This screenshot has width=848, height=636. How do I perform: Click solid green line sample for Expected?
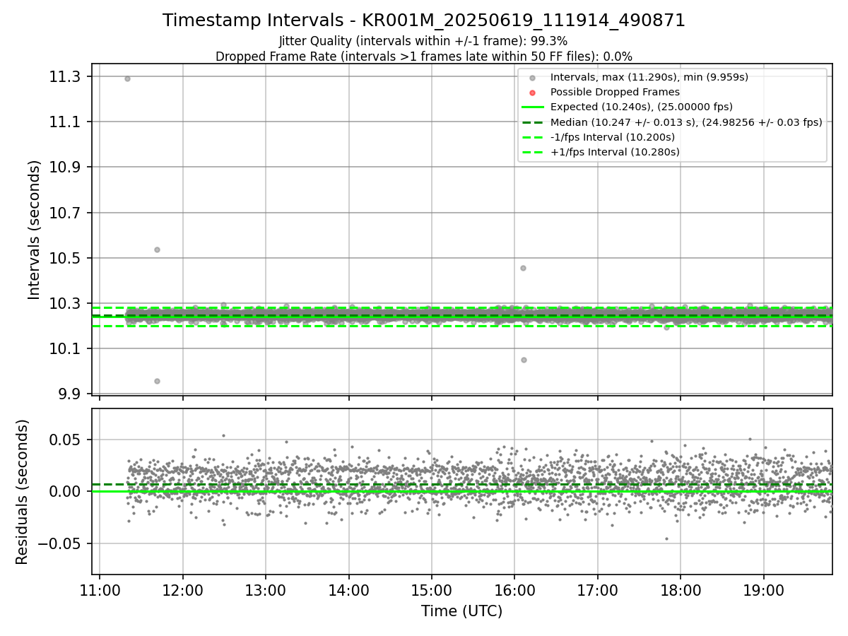pos(533,107)
